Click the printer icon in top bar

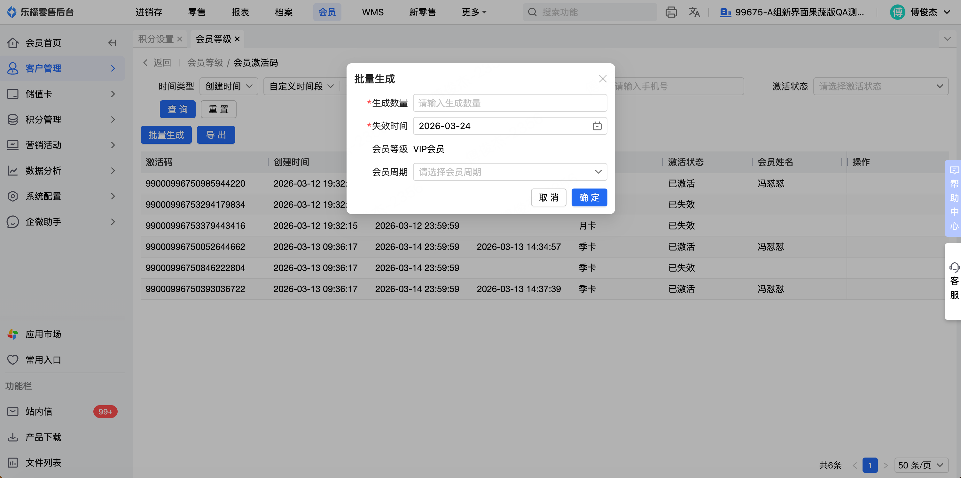coord(671,12)
